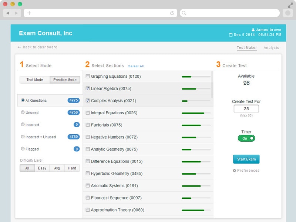
Task: Go back to dashboard link
Action: (40, 47)
